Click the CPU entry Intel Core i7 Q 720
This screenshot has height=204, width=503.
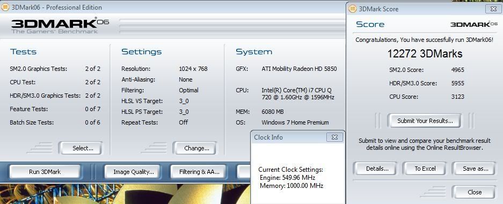pyautogui.click(x=298, y=93)
